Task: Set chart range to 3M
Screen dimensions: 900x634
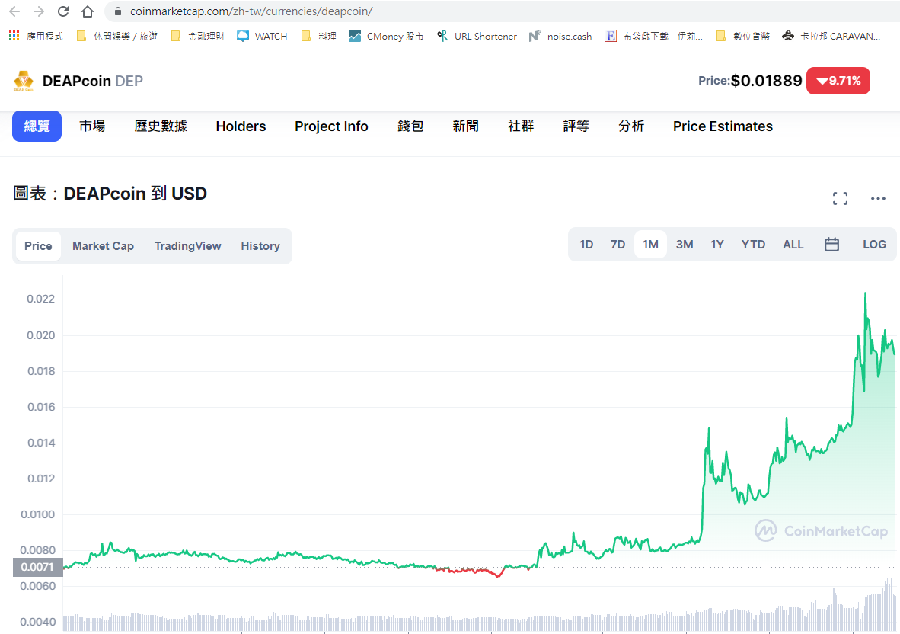Action: [x=685, y=245]
